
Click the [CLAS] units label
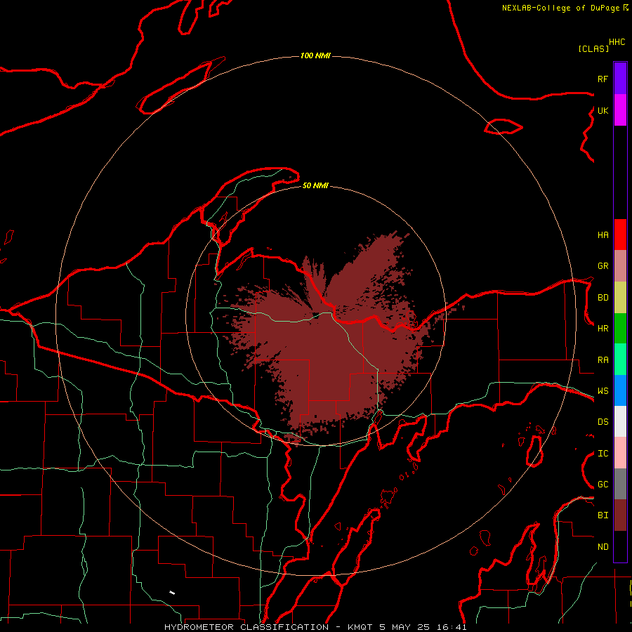(x=593, y=48)
